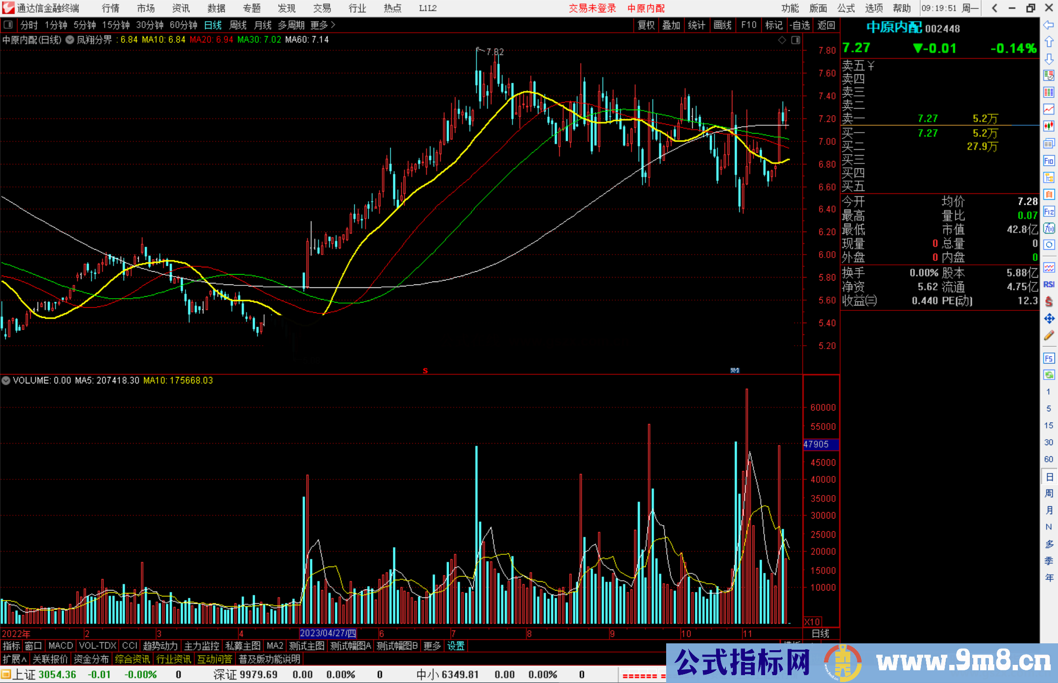
Task: Open the 行情 menu
Action: (x=111, y=8)
